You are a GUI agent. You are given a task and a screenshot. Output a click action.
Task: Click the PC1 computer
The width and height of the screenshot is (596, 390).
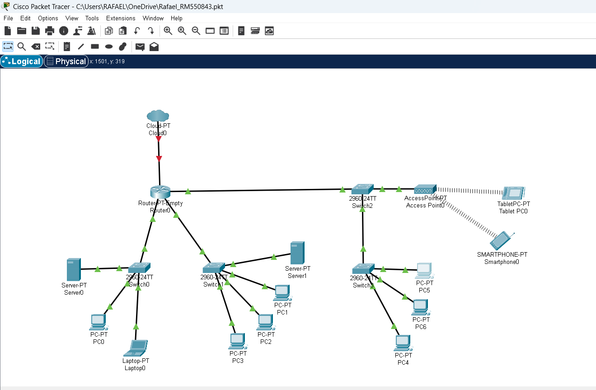(282, 293)
